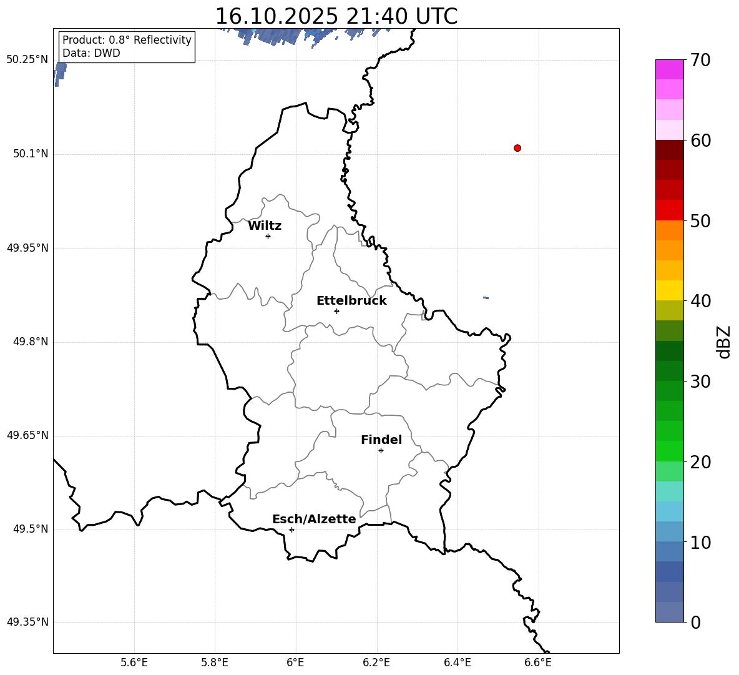
Task: Click the 30 tick label on colorbar
Action: (x=700, y=382)
